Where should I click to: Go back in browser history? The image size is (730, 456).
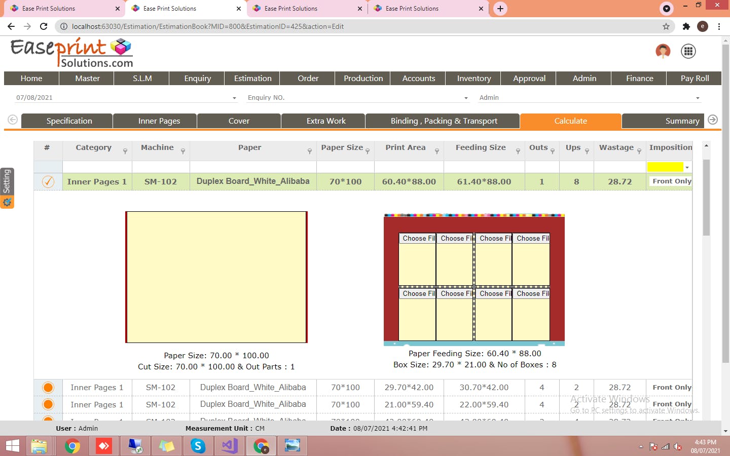click(x=11, y=26)
